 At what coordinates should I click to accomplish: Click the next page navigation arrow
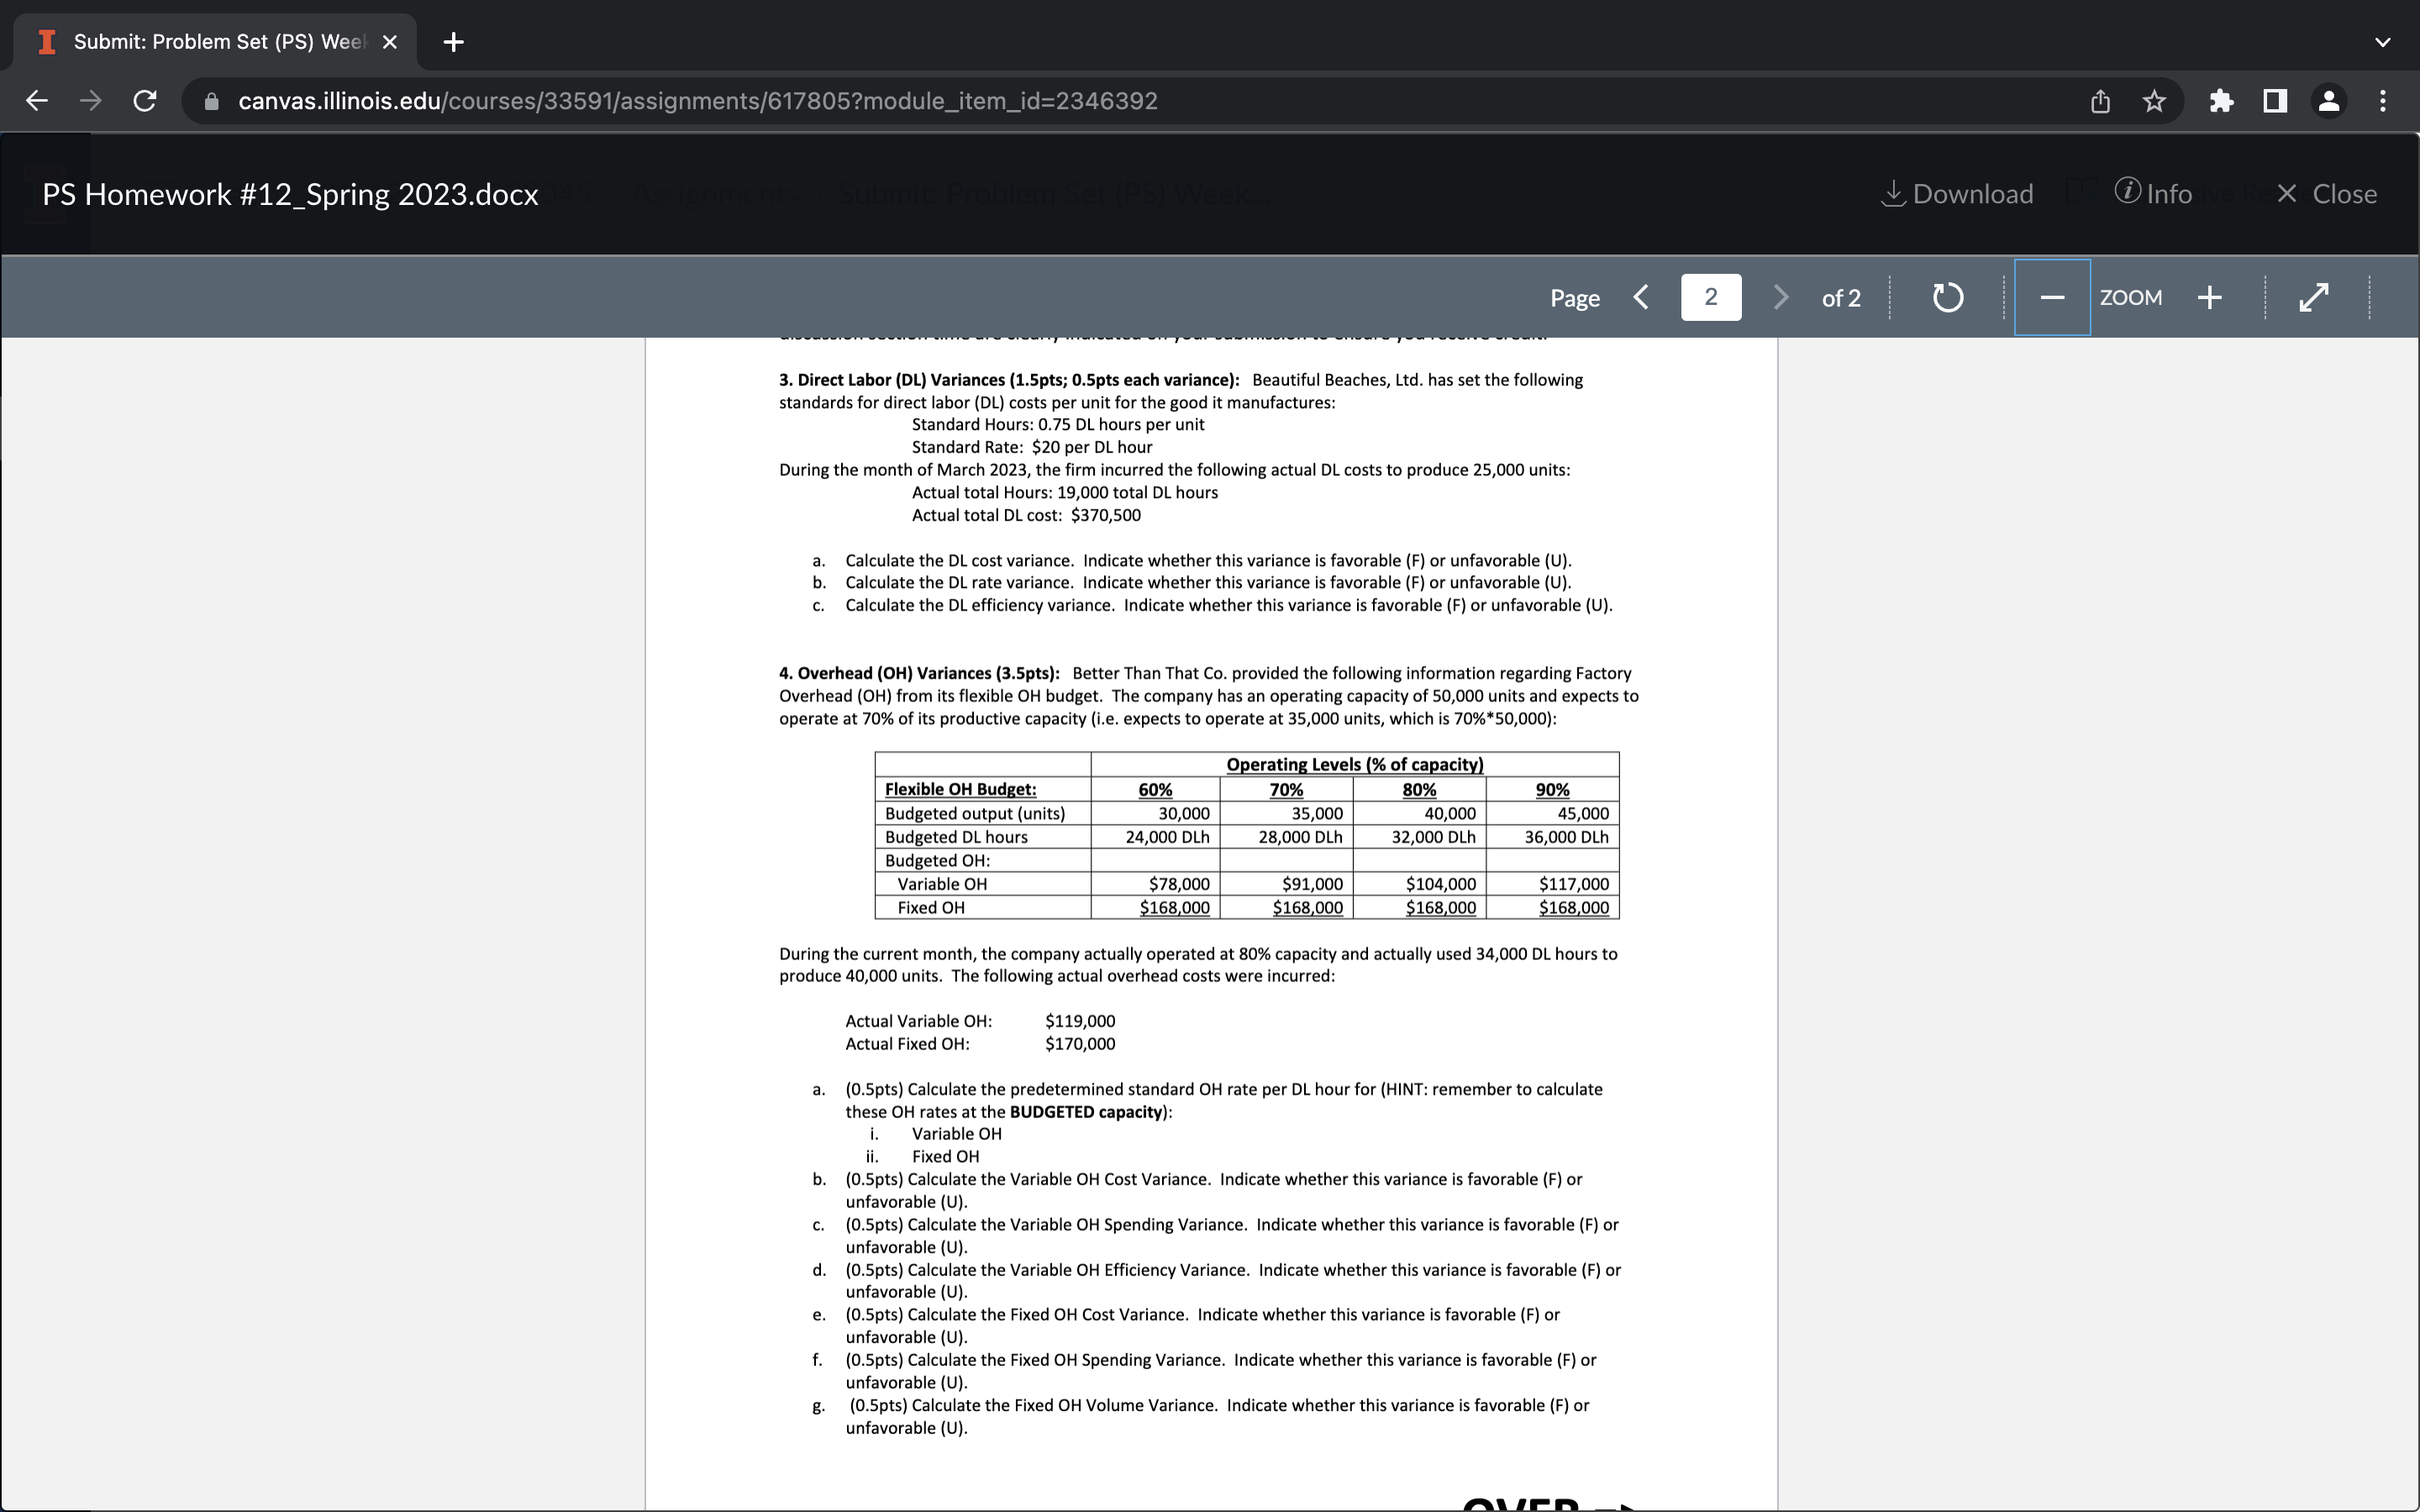coord(1779,297)
